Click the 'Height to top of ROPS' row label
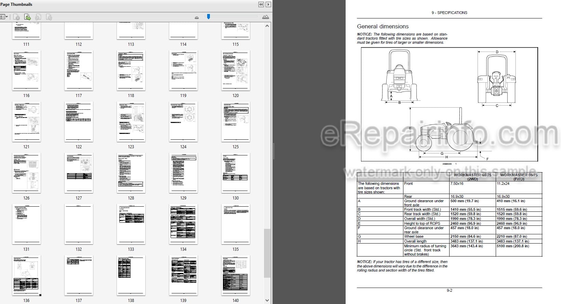The width and height of the screenshot is (561, 304). [x=422, y=223]
